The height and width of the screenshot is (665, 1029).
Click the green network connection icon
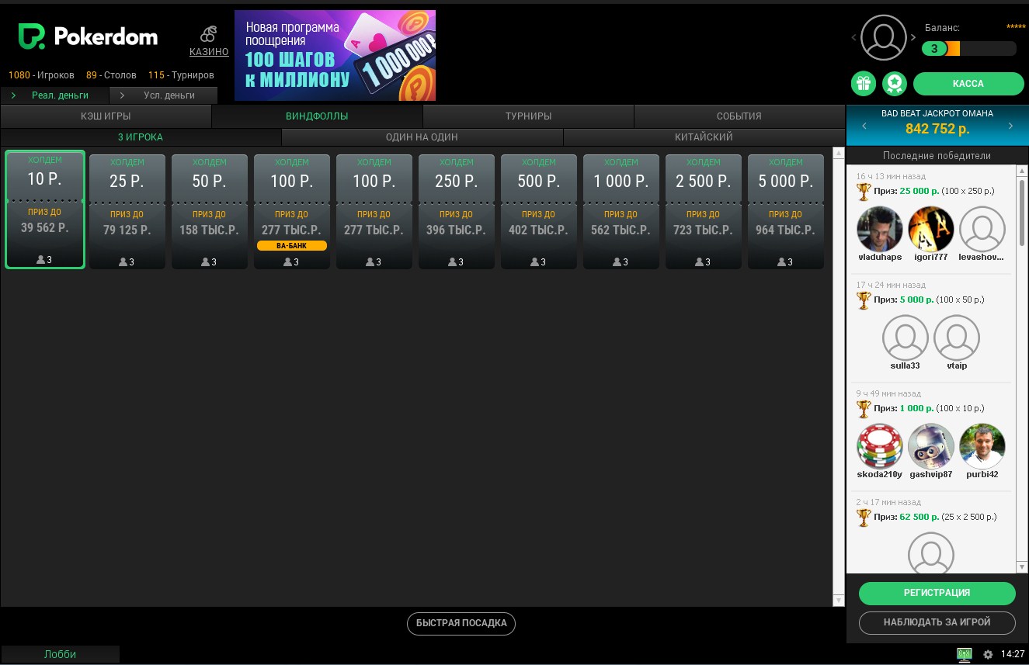coord(965,654)
